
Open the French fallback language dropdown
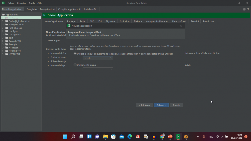(98, 58)
